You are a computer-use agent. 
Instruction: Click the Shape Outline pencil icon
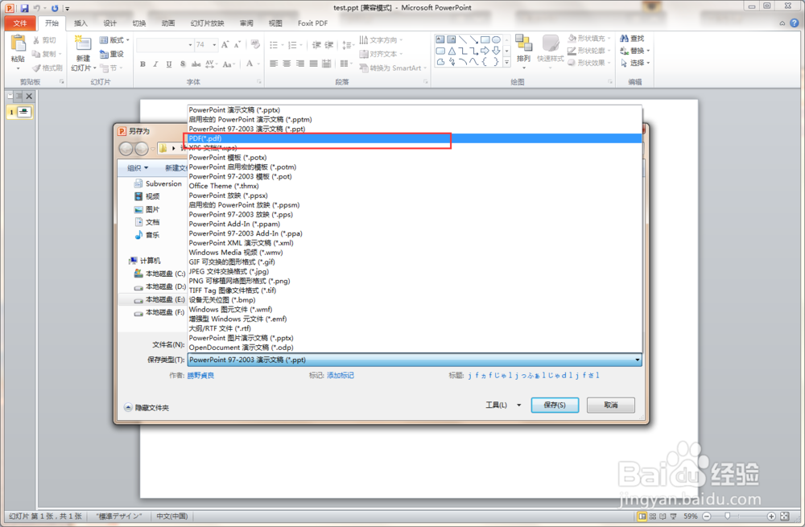point(572,51)
